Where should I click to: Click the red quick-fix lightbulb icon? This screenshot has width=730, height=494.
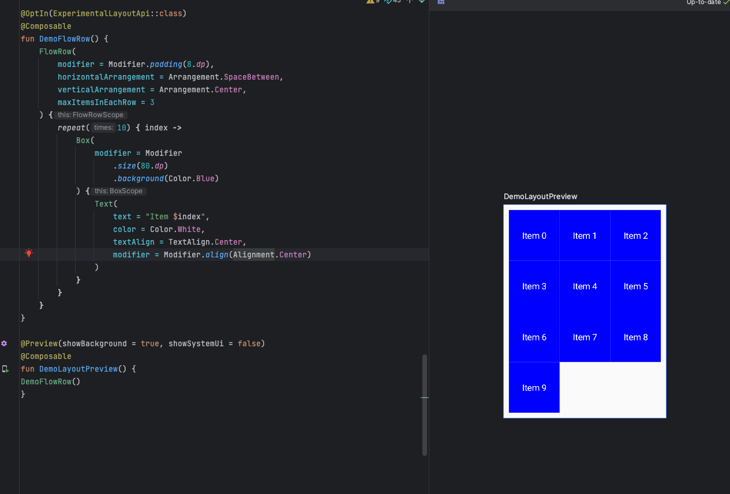pyautogui.click(x=29, y=253)
